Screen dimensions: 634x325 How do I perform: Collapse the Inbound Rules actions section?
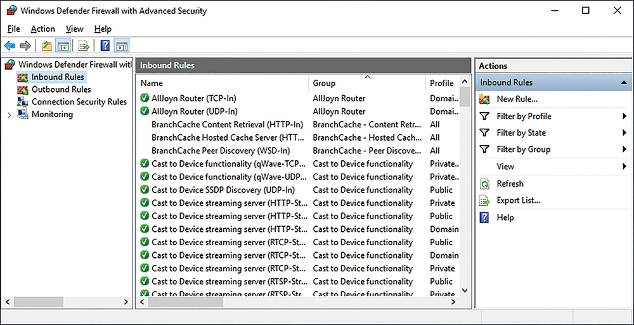click(x=623, y=83)
